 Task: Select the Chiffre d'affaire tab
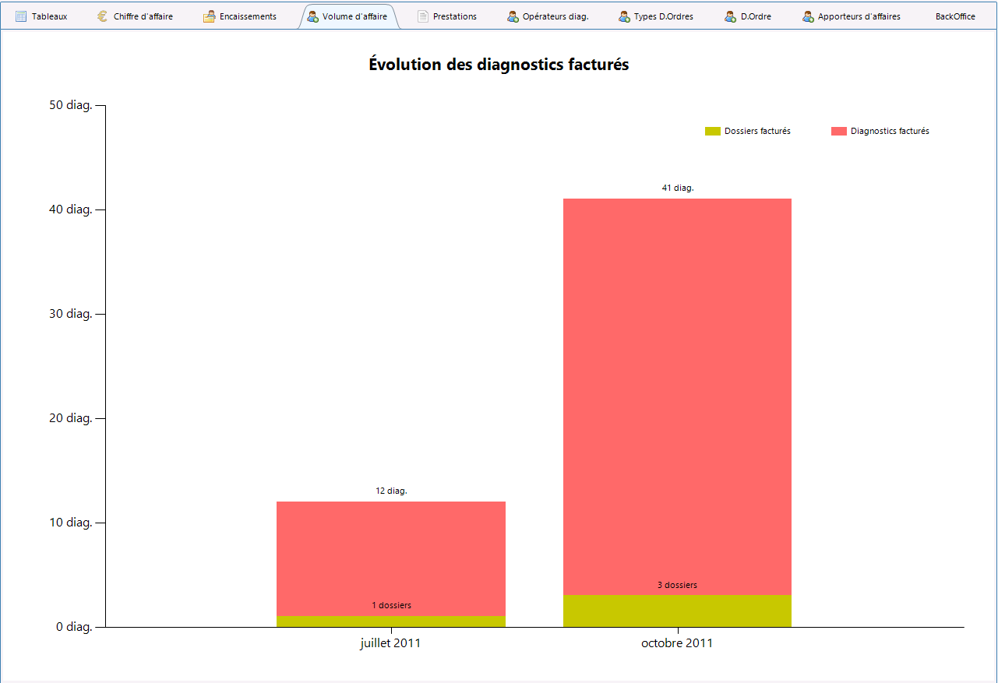[x=136, y=16]
